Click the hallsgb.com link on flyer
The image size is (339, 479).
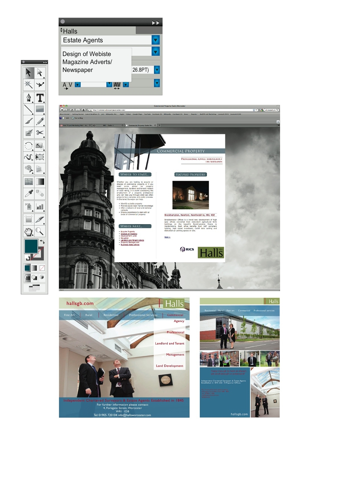pos(80,303)
